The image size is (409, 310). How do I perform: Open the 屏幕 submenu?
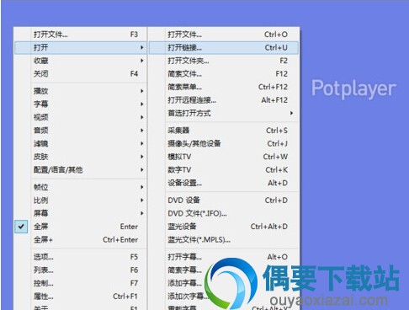[80, 213]
